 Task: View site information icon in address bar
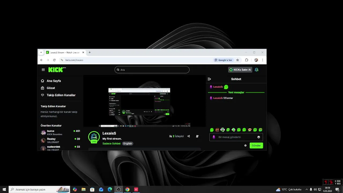click(x=62, y=60)
